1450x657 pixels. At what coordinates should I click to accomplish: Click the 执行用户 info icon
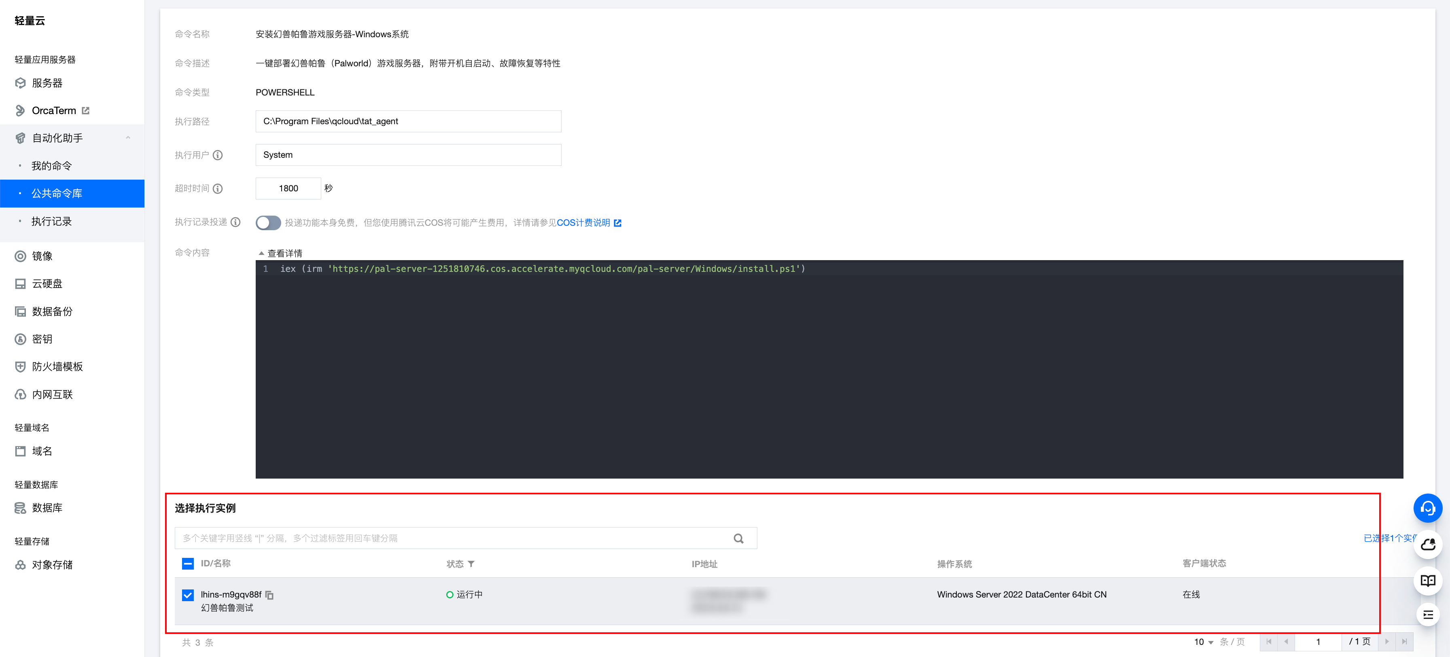click(x=218, y=155)
